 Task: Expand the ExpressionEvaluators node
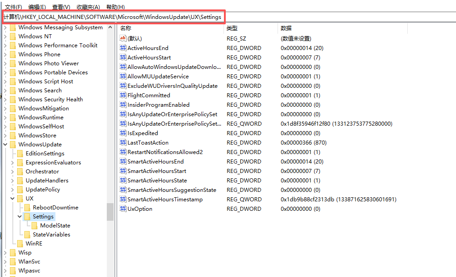pyautogui.click(x=13, y=163)
